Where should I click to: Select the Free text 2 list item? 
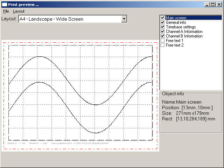pyautogui.click(x=175, y=45)
